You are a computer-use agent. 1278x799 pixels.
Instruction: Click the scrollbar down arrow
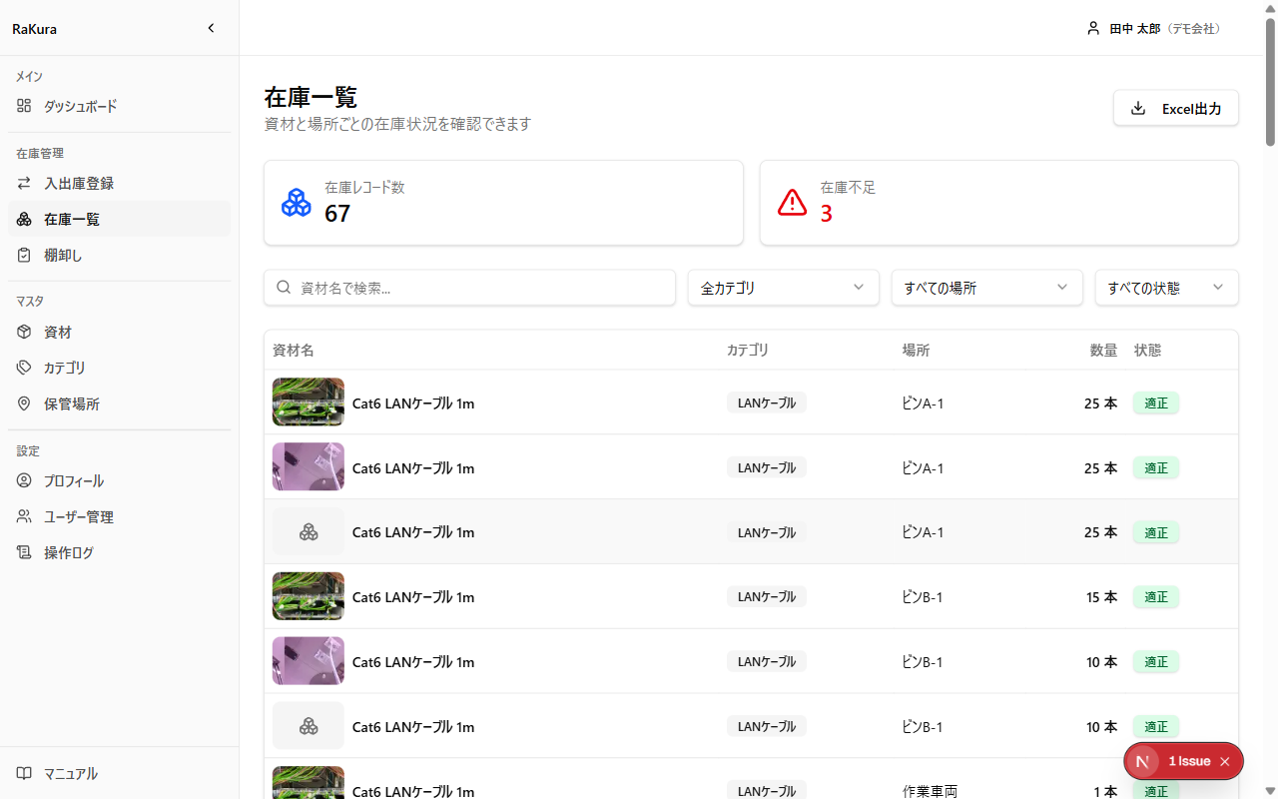[x=1270, y=790]
